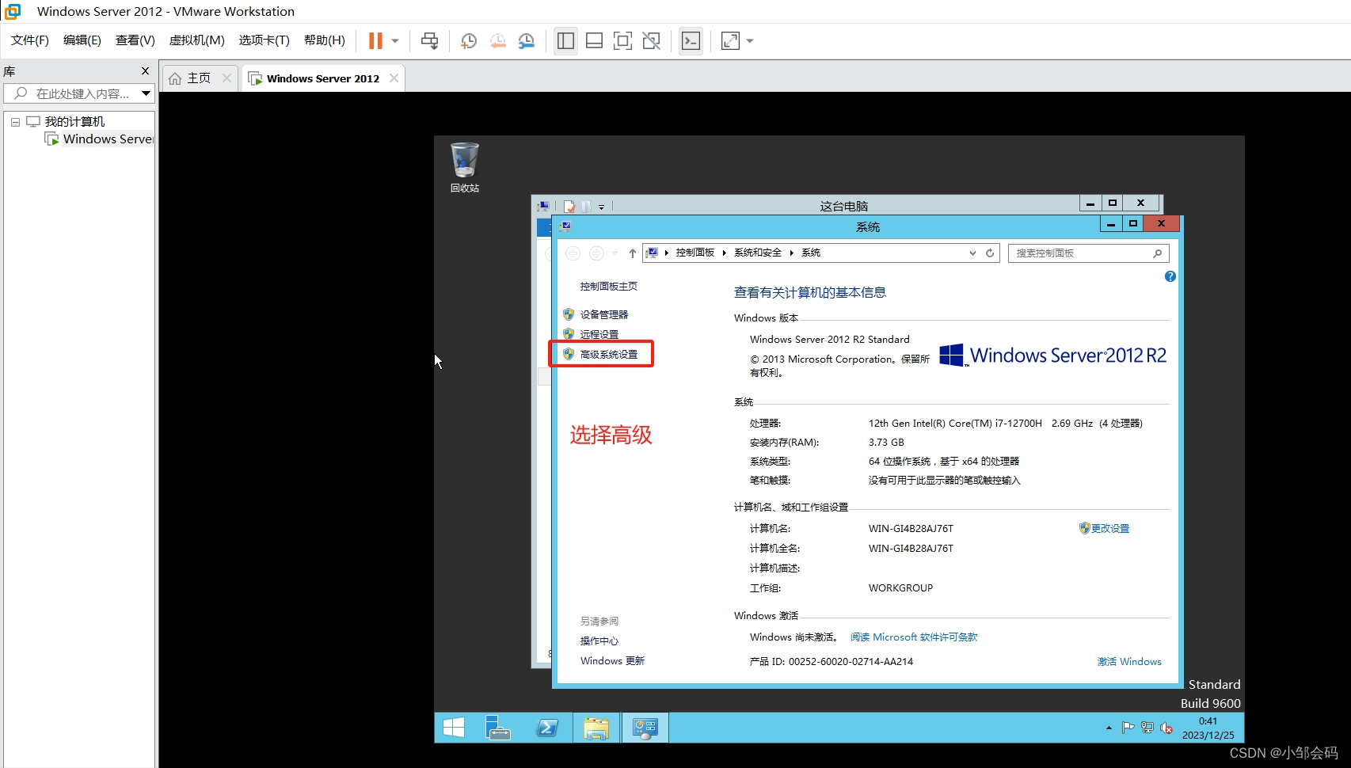Refresh the control panel address bar

coord(990,253)
